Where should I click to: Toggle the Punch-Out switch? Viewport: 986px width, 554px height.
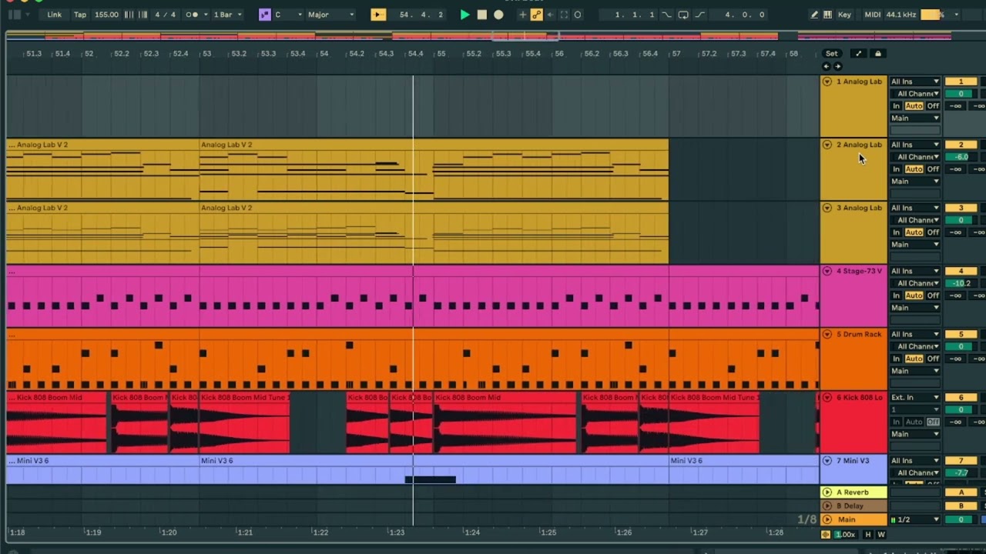point(699,15)
